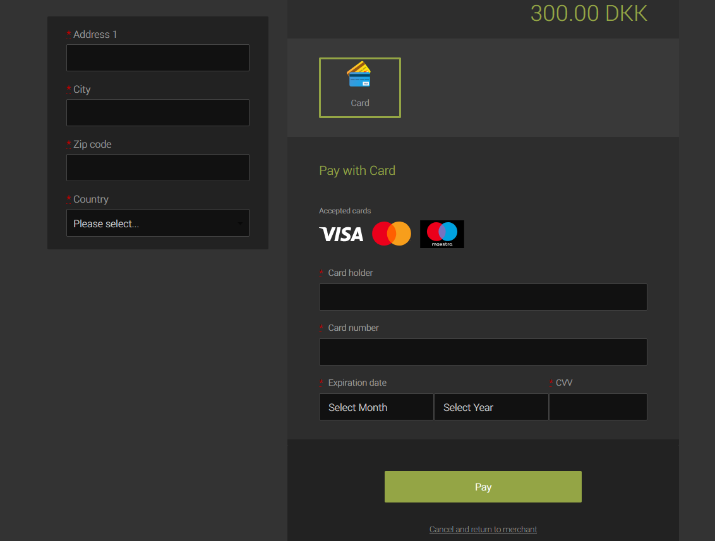The height and width of the screenshot is (541, 715).
Task: Click into the City text field
Action: (157, 113)
